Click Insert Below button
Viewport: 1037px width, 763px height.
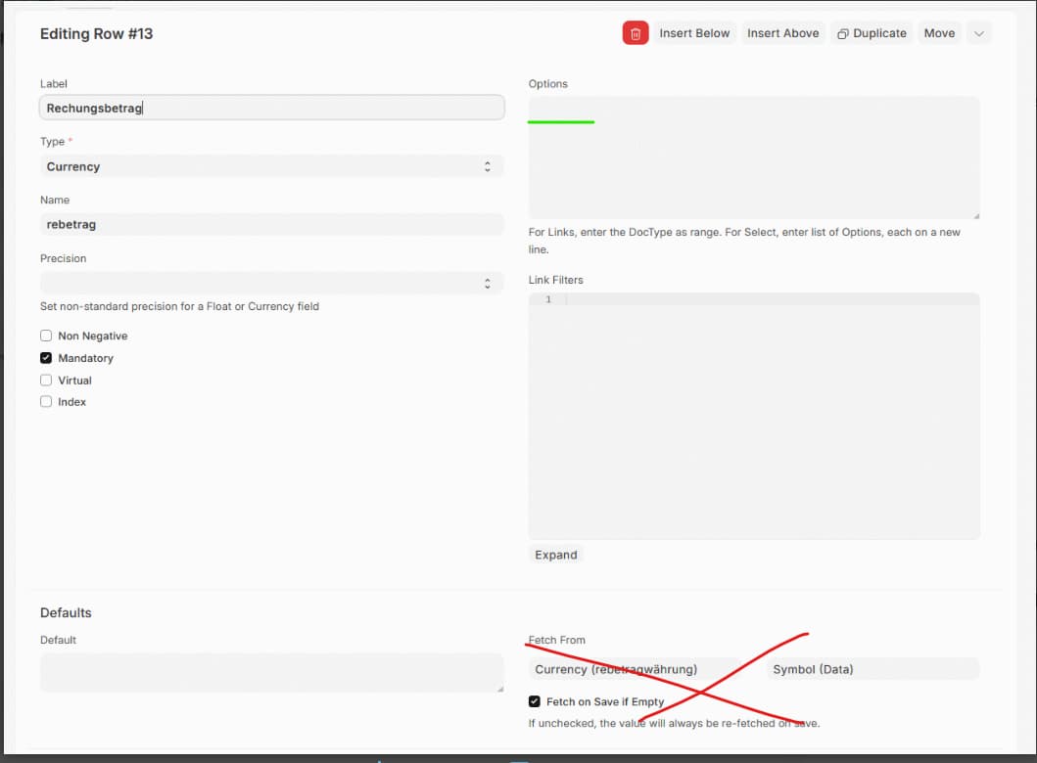[694, 33]
